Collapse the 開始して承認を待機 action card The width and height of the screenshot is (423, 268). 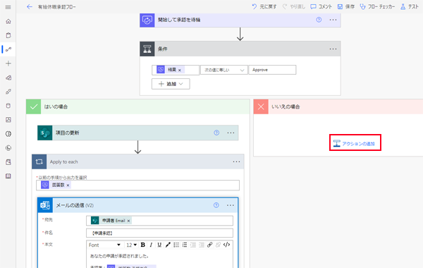(240, 20)
